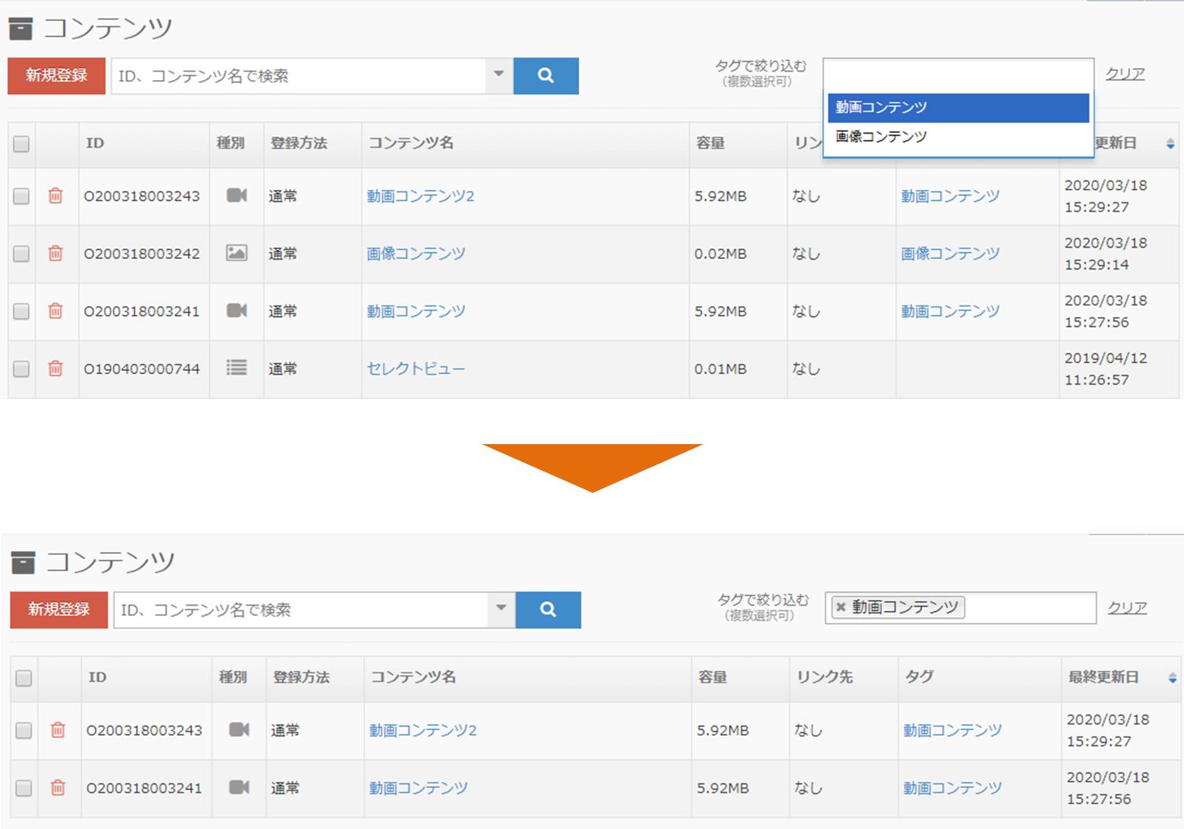Viewport: 1184px width, 829px height.
Task: Check the box for row 0200318003242
Action: coord(22,253)
